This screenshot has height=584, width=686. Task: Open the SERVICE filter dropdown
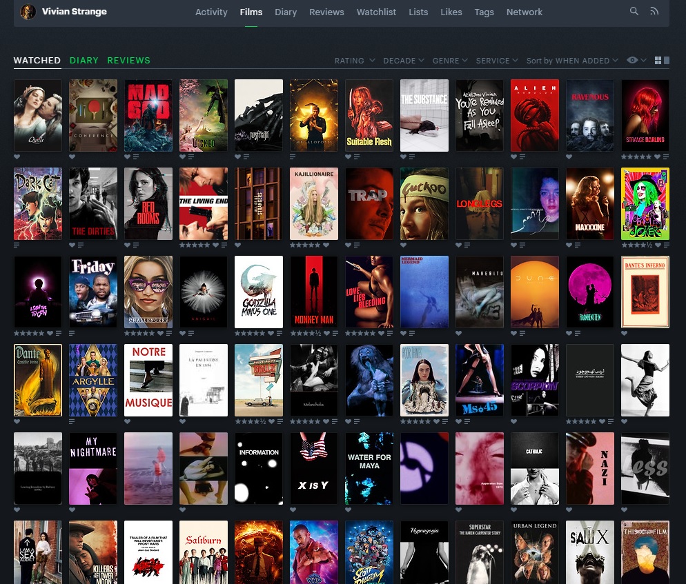(497, 61)
